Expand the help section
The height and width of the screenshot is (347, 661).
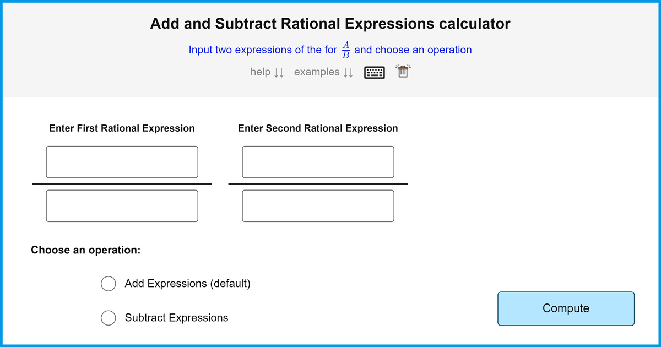[x=267, y=72]
